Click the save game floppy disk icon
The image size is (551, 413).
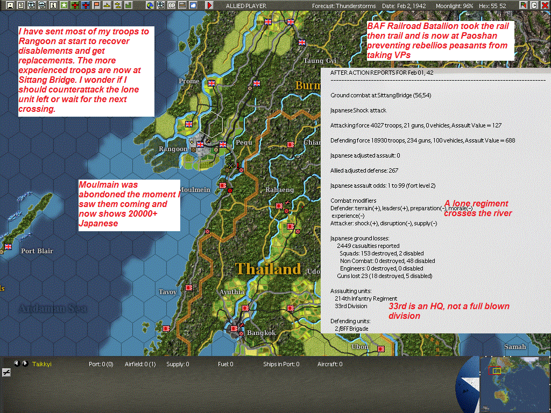(10, 5)
